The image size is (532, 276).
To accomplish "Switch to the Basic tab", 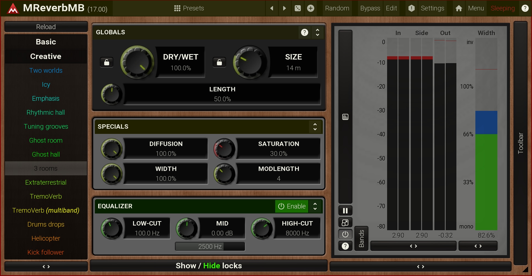I will (46, 42).
